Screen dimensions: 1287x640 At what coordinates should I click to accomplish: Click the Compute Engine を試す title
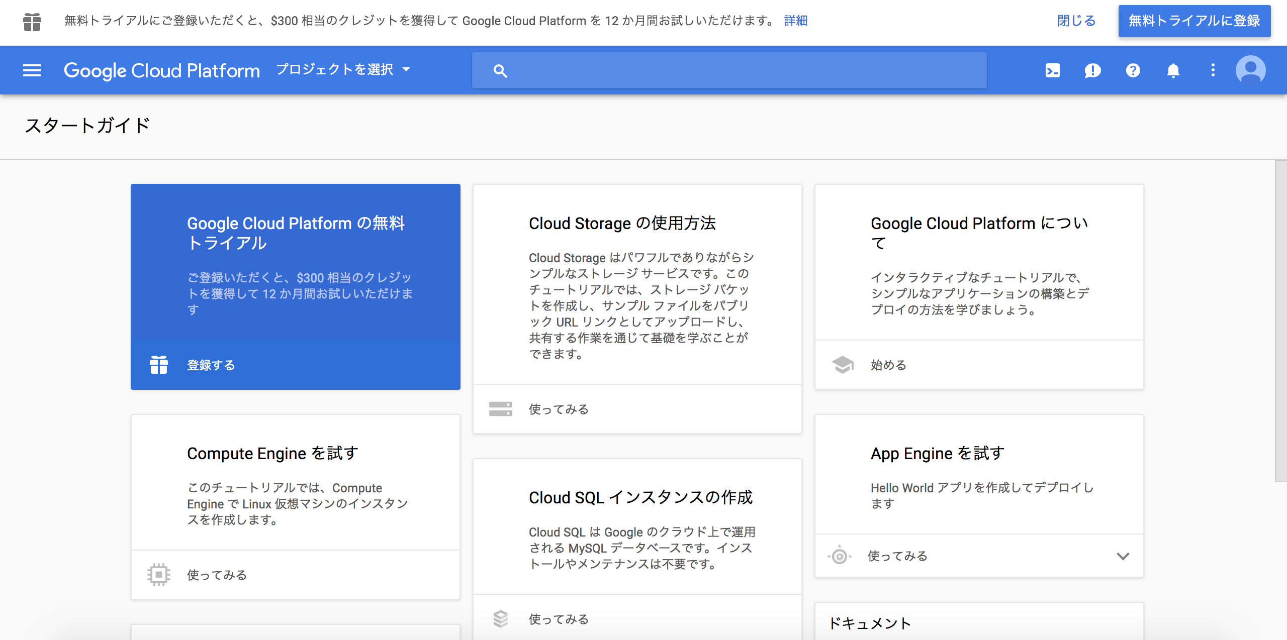point(272,454)
